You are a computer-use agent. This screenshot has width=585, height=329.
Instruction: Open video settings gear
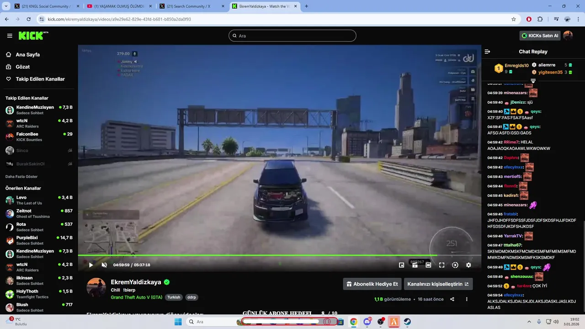point(468,265)
